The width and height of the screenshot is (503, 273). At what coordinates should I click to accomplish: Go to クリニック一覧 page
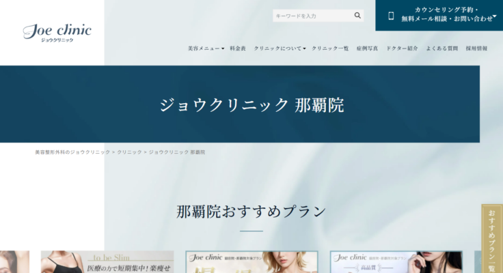[x=330, y=48]
